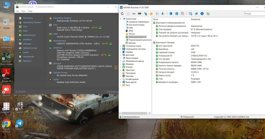Collapse the Комп'ютер node in AIDA64 tree
The width and height of the screenshot is (265, 139).
tap(120, 19)
